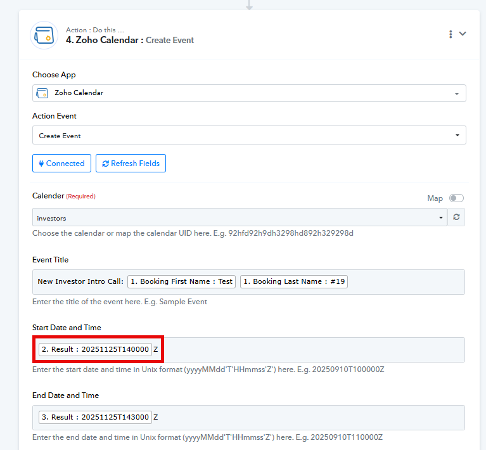Screen dimensions: 486x450
Task: Click the 3. Result tag in End Date
Action: coord(95,418)
